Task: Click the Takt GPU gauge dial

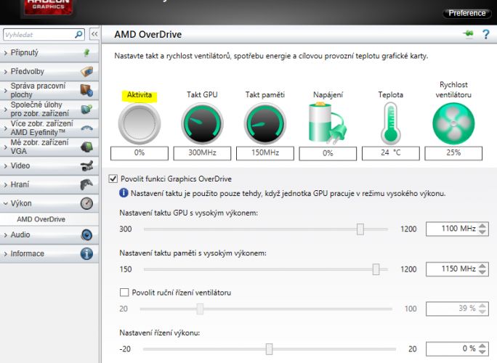Action: [x=202, y=123]
